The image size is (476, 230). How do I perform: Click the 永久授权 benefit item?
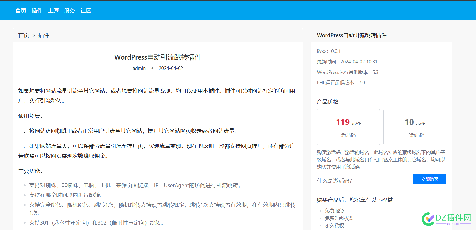pos(334,225)
